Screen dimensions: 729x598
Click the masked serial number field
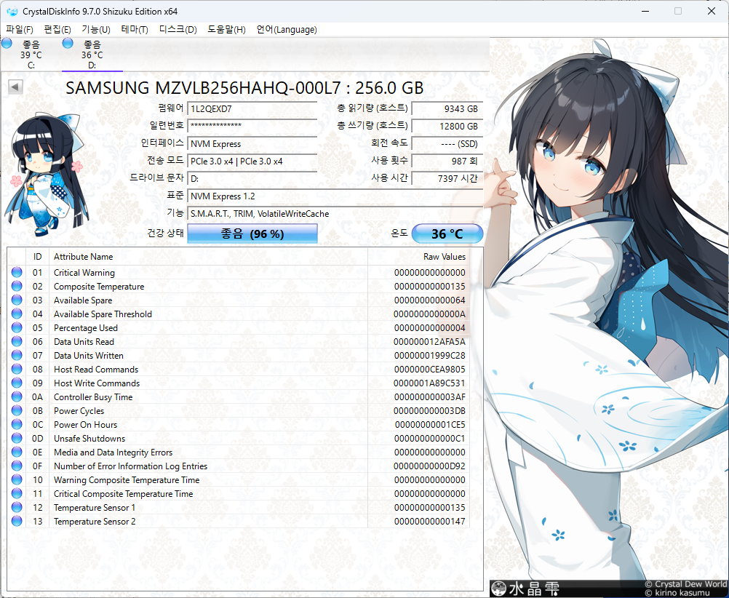pyautogui.click(x=252, y=126)
